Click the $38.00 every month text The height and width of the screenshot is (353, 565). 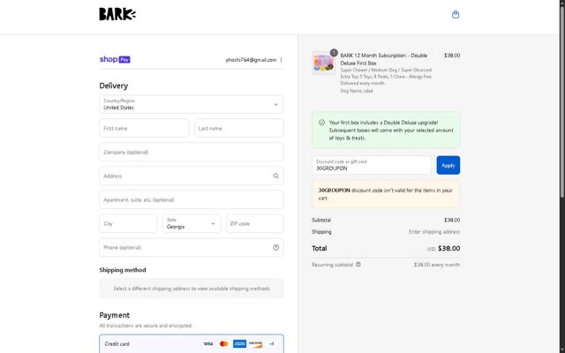[437, 265]
